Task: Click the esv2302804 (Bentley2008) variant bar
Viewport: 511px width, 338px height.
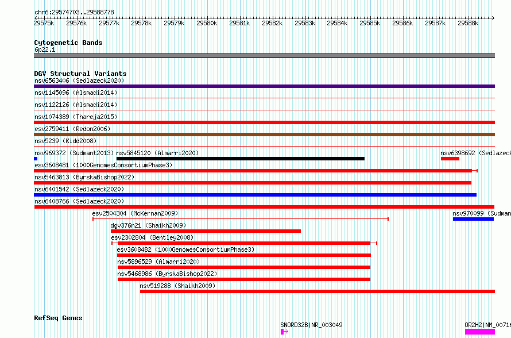Action: pos(244,243)
